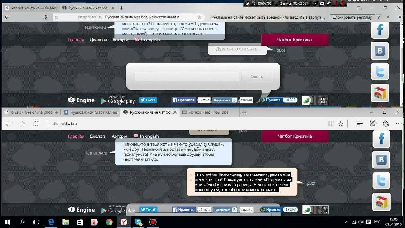Open 'Аудиозаписи Стаса Калини' Edge tab
The image size is (405, 228).
point(90,112)
